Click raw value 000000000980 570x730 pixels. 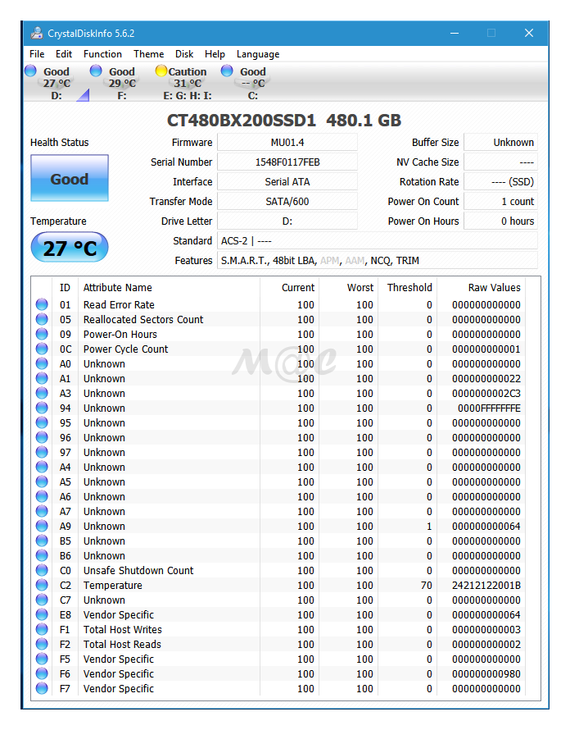(x=486, y=673)
